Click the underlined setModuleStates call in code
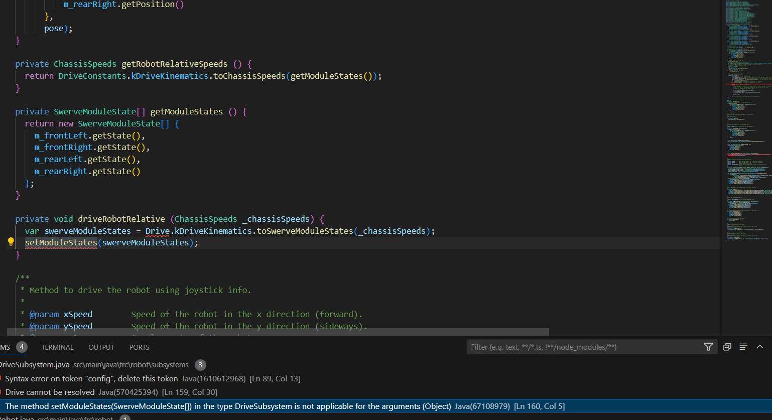772x420 pixels. tap(61, 243)
